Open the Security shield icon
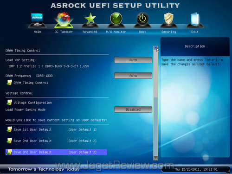The image size is (232, 174). 168,20
